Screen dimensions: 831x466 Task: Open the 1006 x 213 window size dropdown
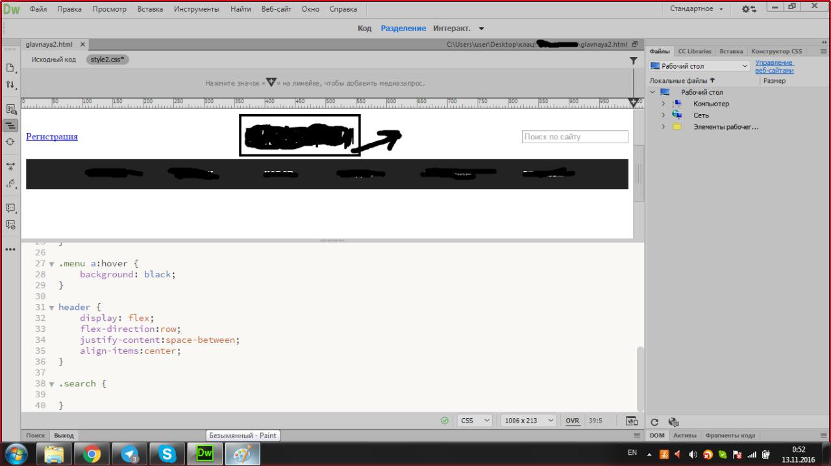pyautogui.click(x=529, y=421)
